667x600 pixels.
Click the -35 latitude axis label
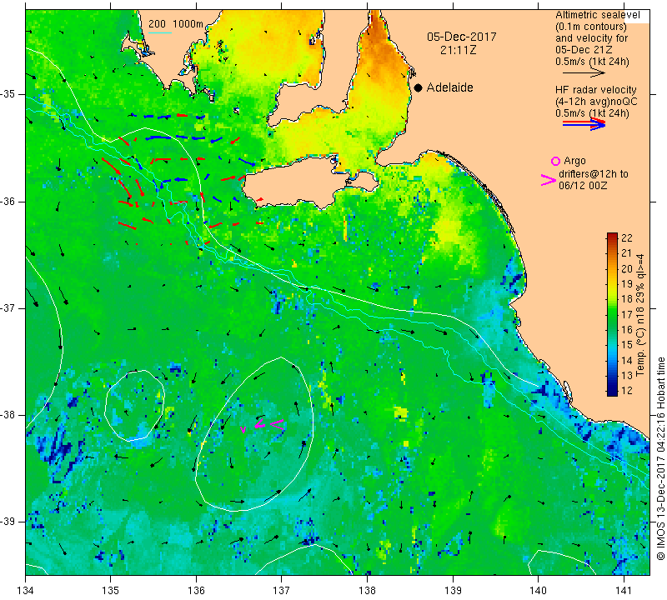tap(8, 94)
